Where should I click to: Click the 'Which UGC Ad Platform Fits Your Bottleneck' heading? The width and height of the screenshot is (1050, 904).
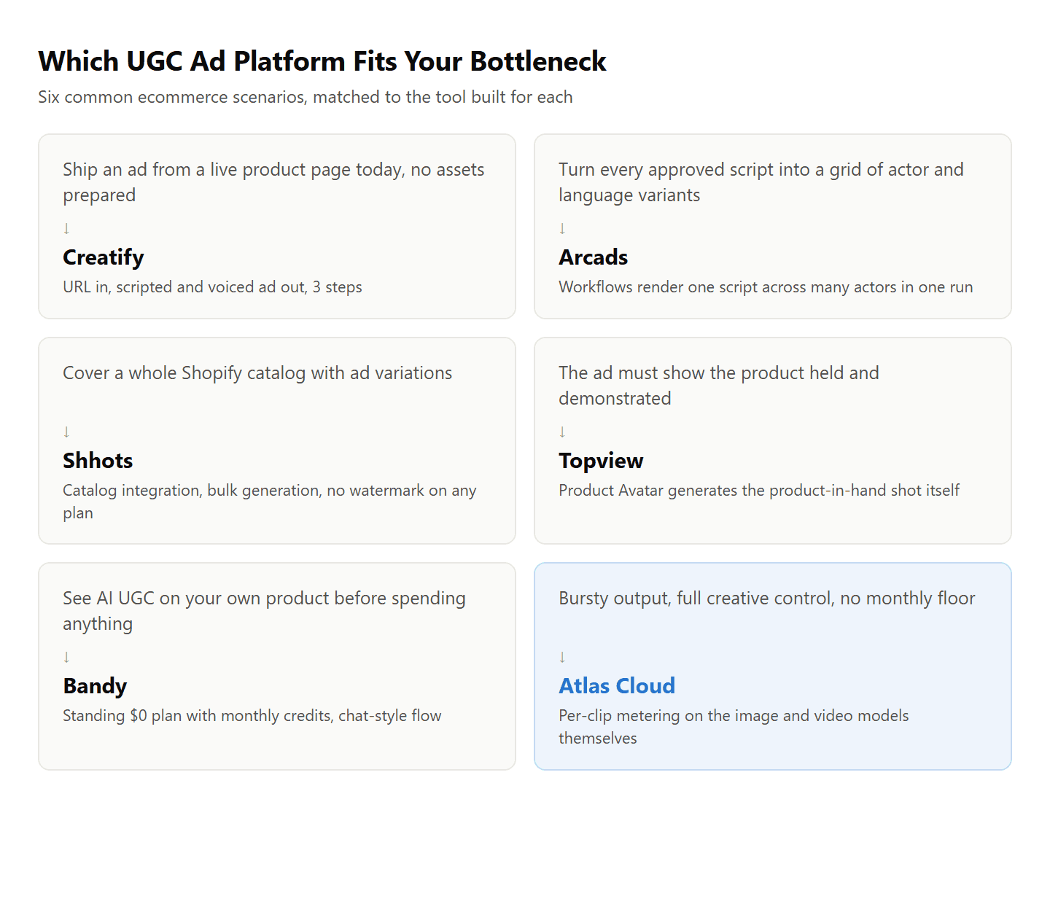pyautogui.click(x=322, y=61)
